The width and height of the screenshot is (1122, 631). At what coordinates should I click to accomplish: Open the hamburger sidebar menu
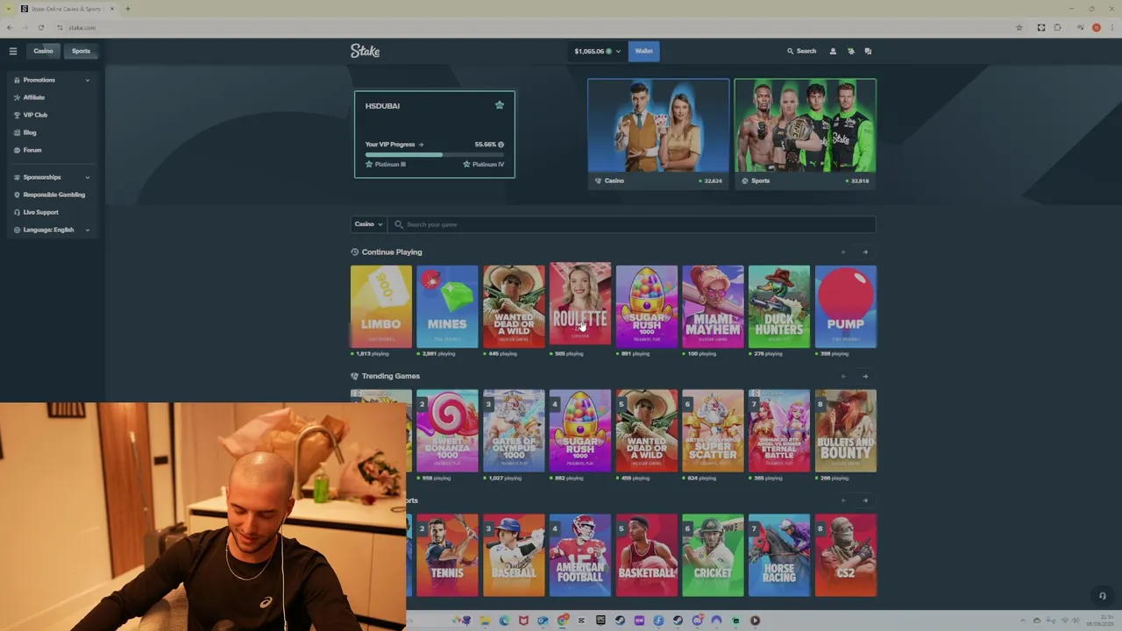(x=13, y=51)
